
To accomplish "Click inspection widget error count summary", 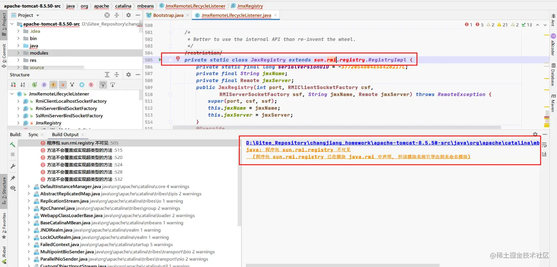I will tap(498, 25).
